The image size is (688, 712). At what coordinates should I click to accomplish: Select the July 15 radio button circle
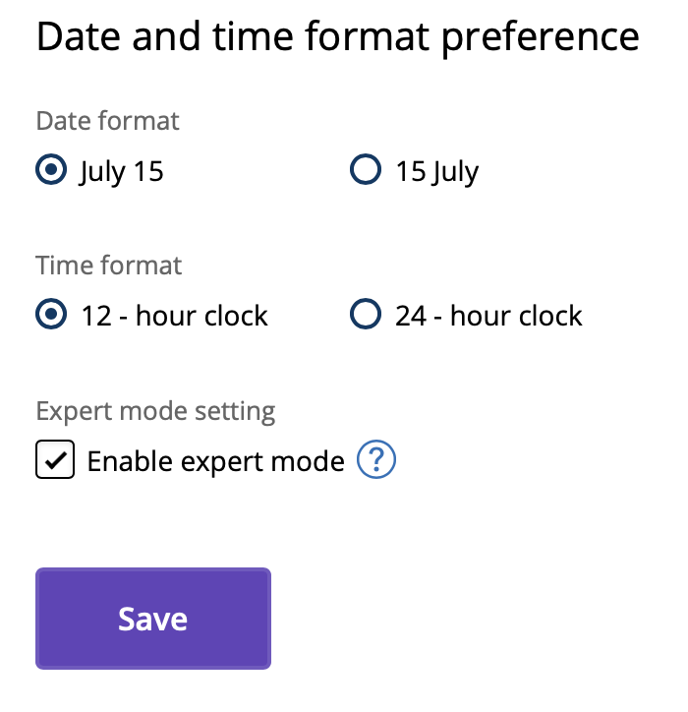pyautogui.click(x=51, y=169)
